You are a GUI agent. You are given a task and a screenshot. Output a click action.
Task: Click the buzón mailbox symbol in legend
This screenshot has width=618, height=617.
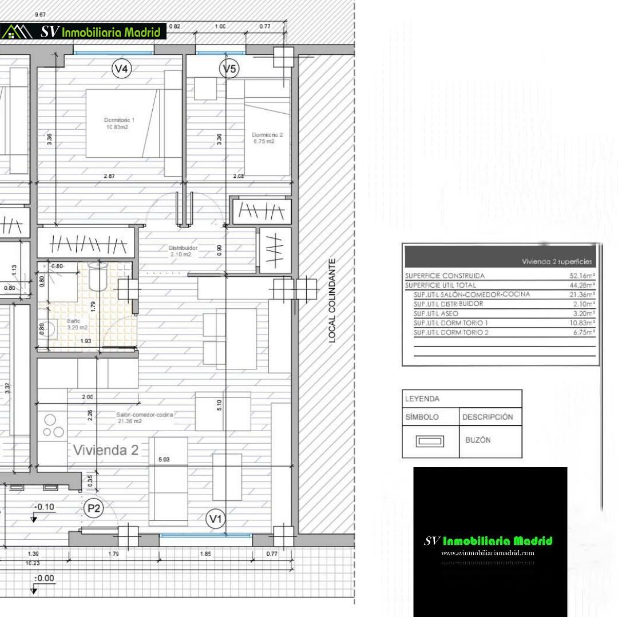pos(430,441)
